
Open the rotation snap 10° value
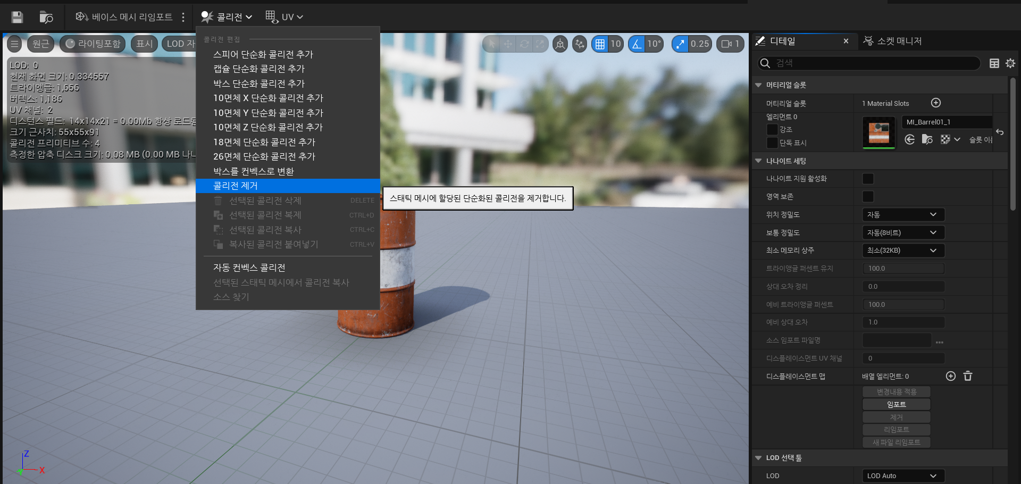coord(655,44)
